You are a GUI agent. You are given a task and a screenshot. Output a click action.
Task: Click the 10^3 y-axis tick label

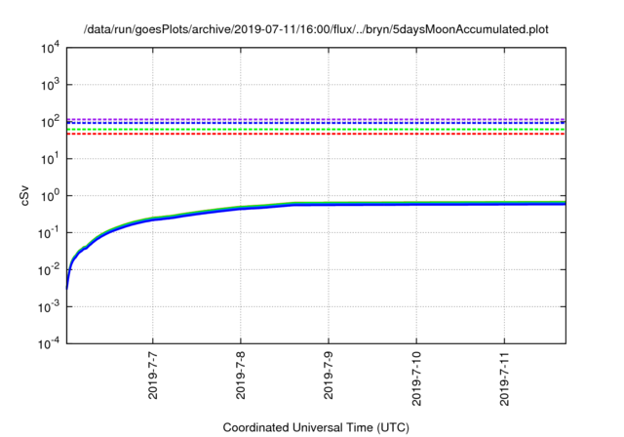click(51, 84)
